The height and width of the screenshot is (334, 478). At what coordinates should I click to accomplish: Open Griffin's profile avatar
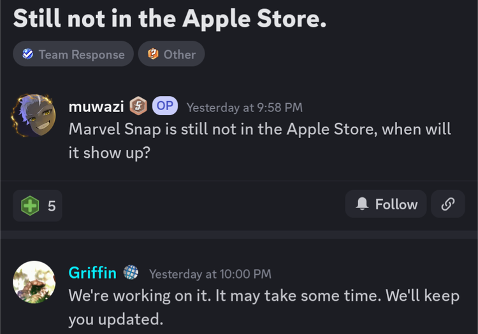click(34, 282)
